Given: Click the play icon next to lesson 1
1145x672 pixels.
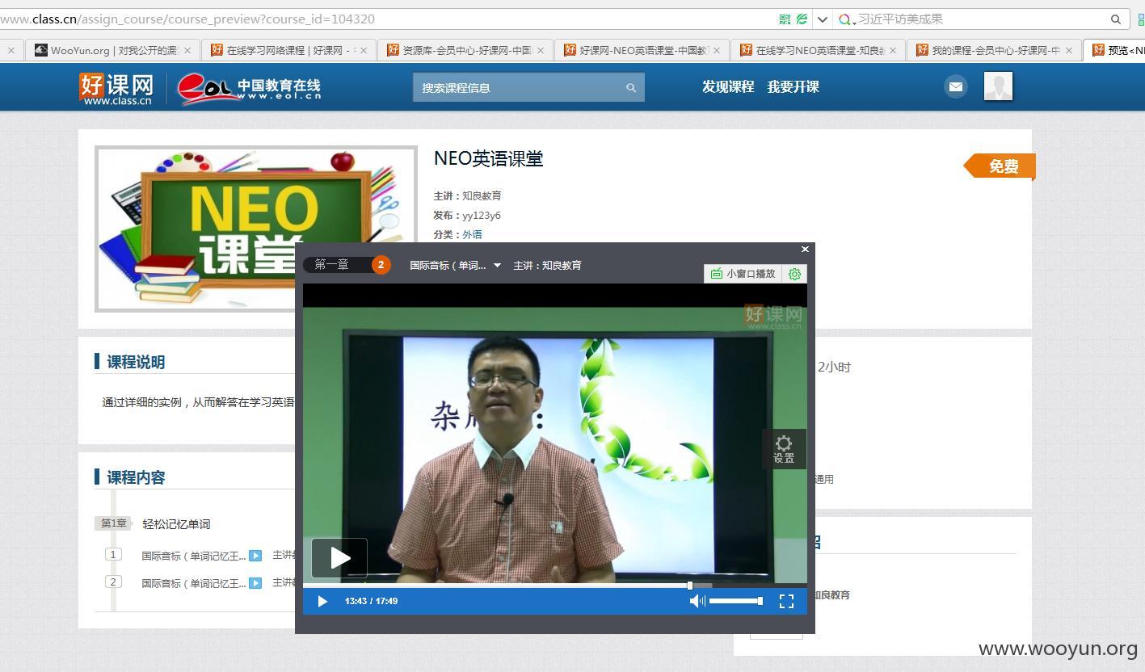Looking at the screenshot, I should pos(255,556).
